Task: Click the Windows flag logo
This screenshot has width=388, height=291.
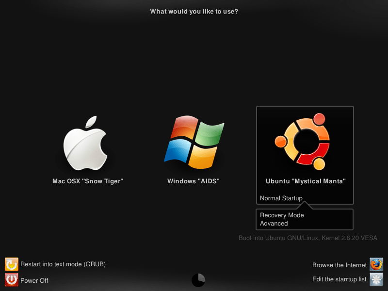Action: click(194, 142)
